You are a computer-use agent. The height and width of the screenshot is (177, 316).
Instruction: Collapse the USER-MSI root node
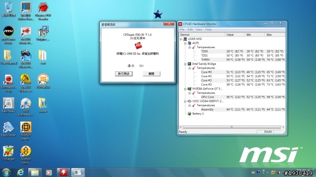click(181, 39)
